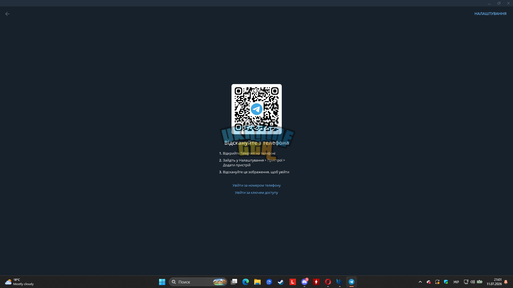Click the Telegram QR code image

click(256, 109)
